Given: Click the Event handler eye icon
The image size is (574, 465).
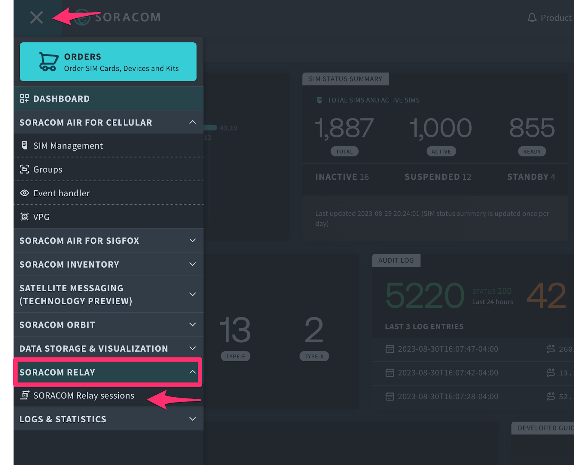Looking at the screenshot, I should point(24,193).
